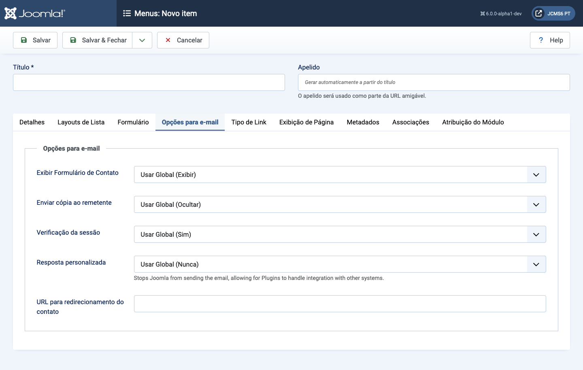Click the Enviar cópia ao remetente label

coord(74,202)
